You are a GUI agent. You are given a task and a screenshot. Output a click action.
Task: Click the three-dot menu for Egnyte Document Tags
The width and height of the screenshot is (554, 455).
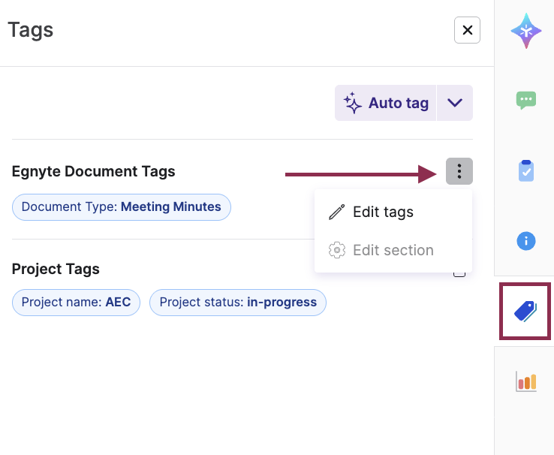coord(459,172)
